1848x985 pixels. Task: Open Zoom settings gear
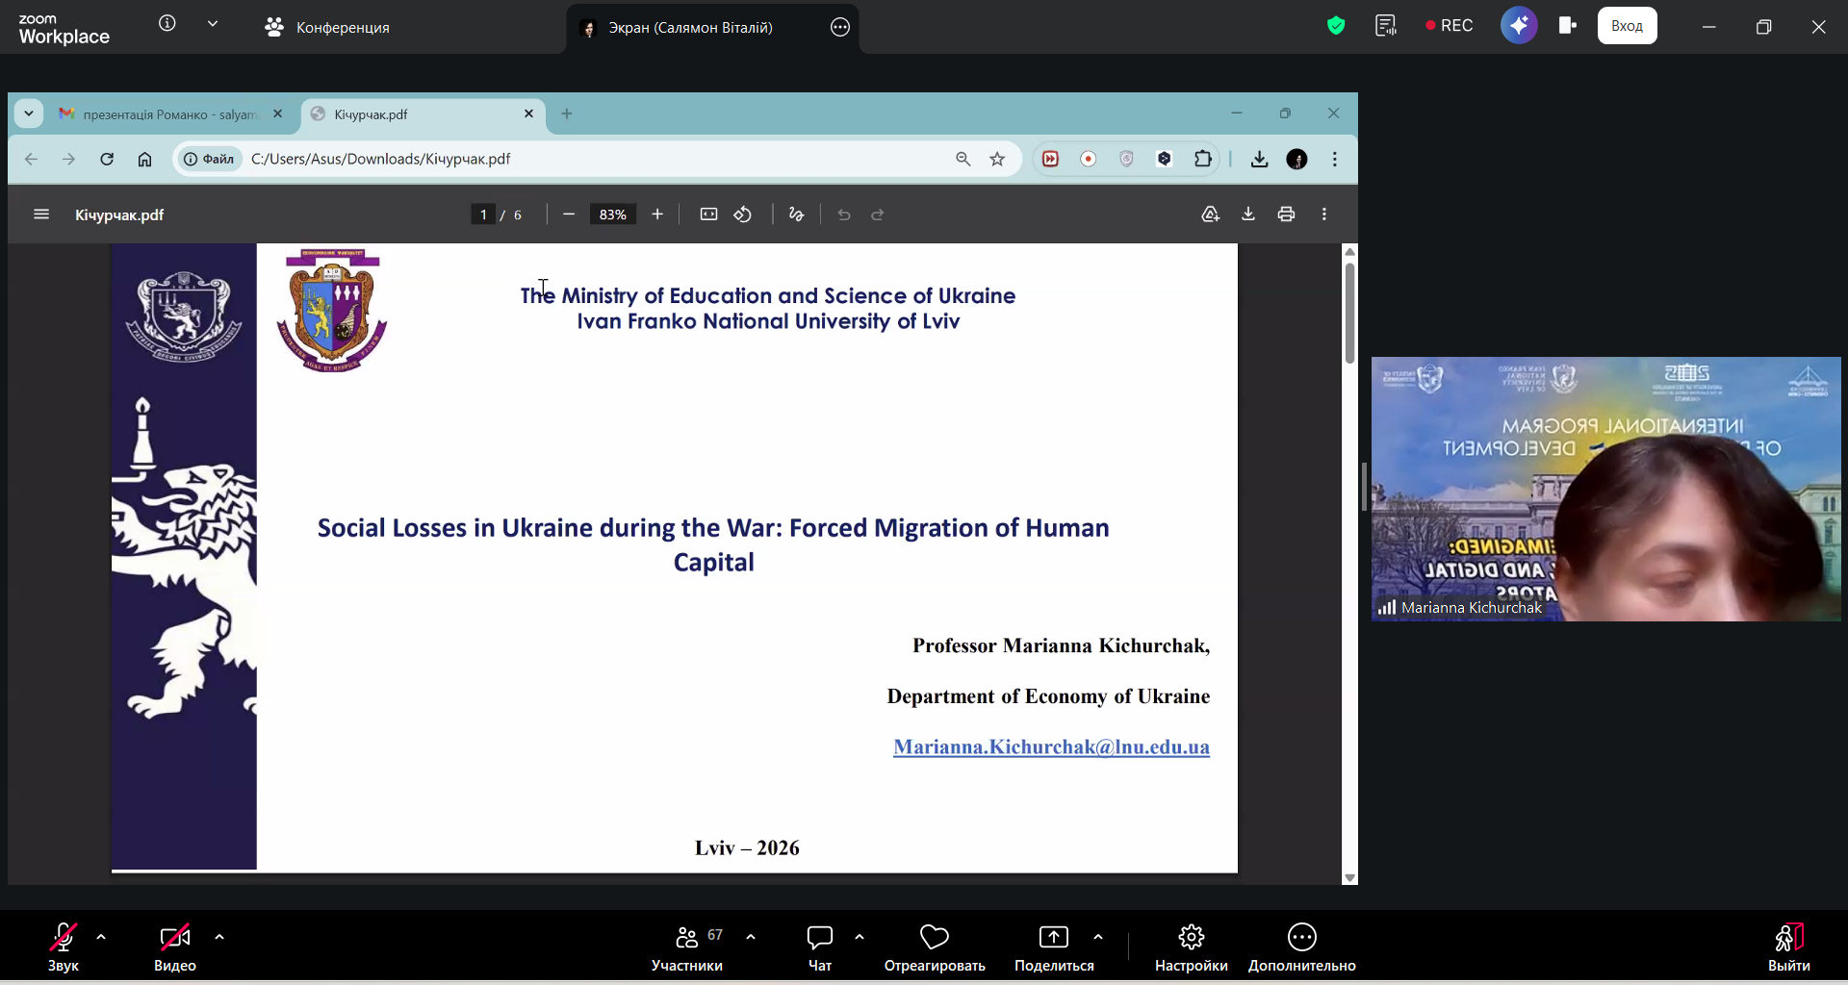tap(1191, 947)
